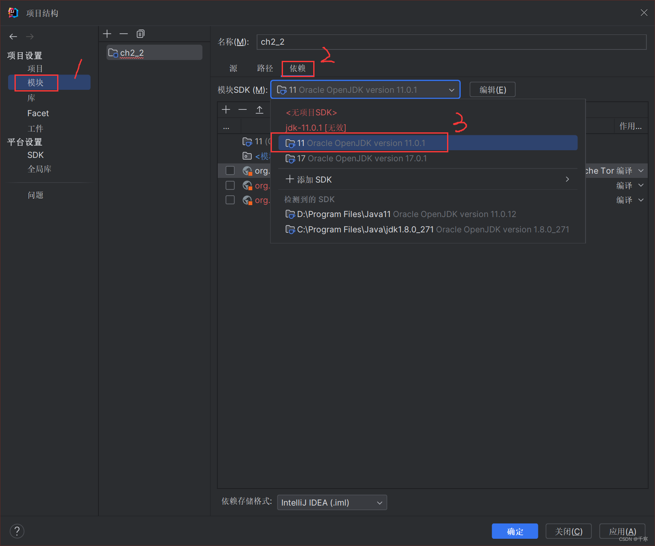Move dependency up with arrow icon
655x546 pixels.
pos(259,110)
